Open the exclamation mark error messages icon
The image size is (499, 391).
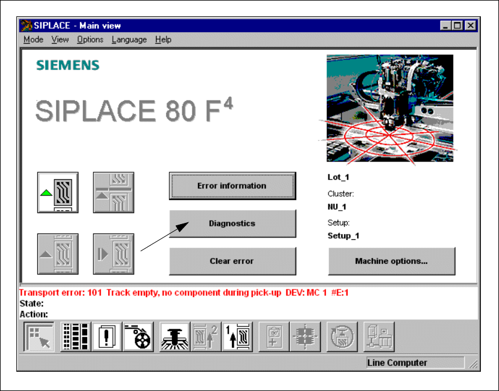click(106, 337)
